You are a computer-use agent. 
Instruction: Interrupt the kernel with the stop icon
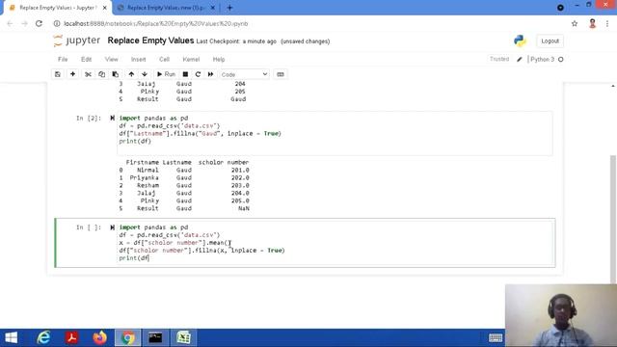click(x=185, y=74)
